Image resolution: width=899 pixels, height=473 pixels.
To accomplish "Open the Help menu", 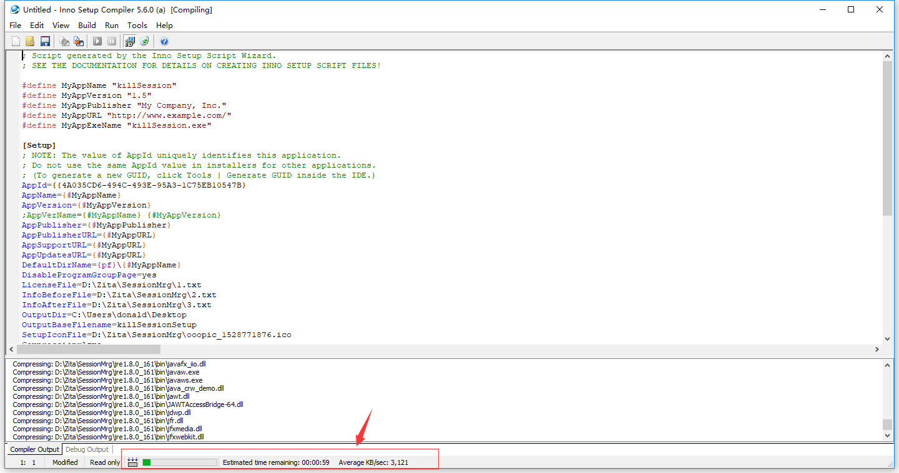I will [x=165, y=26].
